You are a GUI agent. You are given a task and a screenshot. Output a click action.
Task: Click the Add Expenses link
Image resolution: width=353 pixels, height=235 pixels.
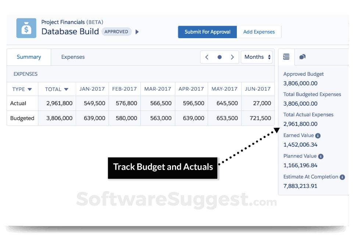point(259,32)
